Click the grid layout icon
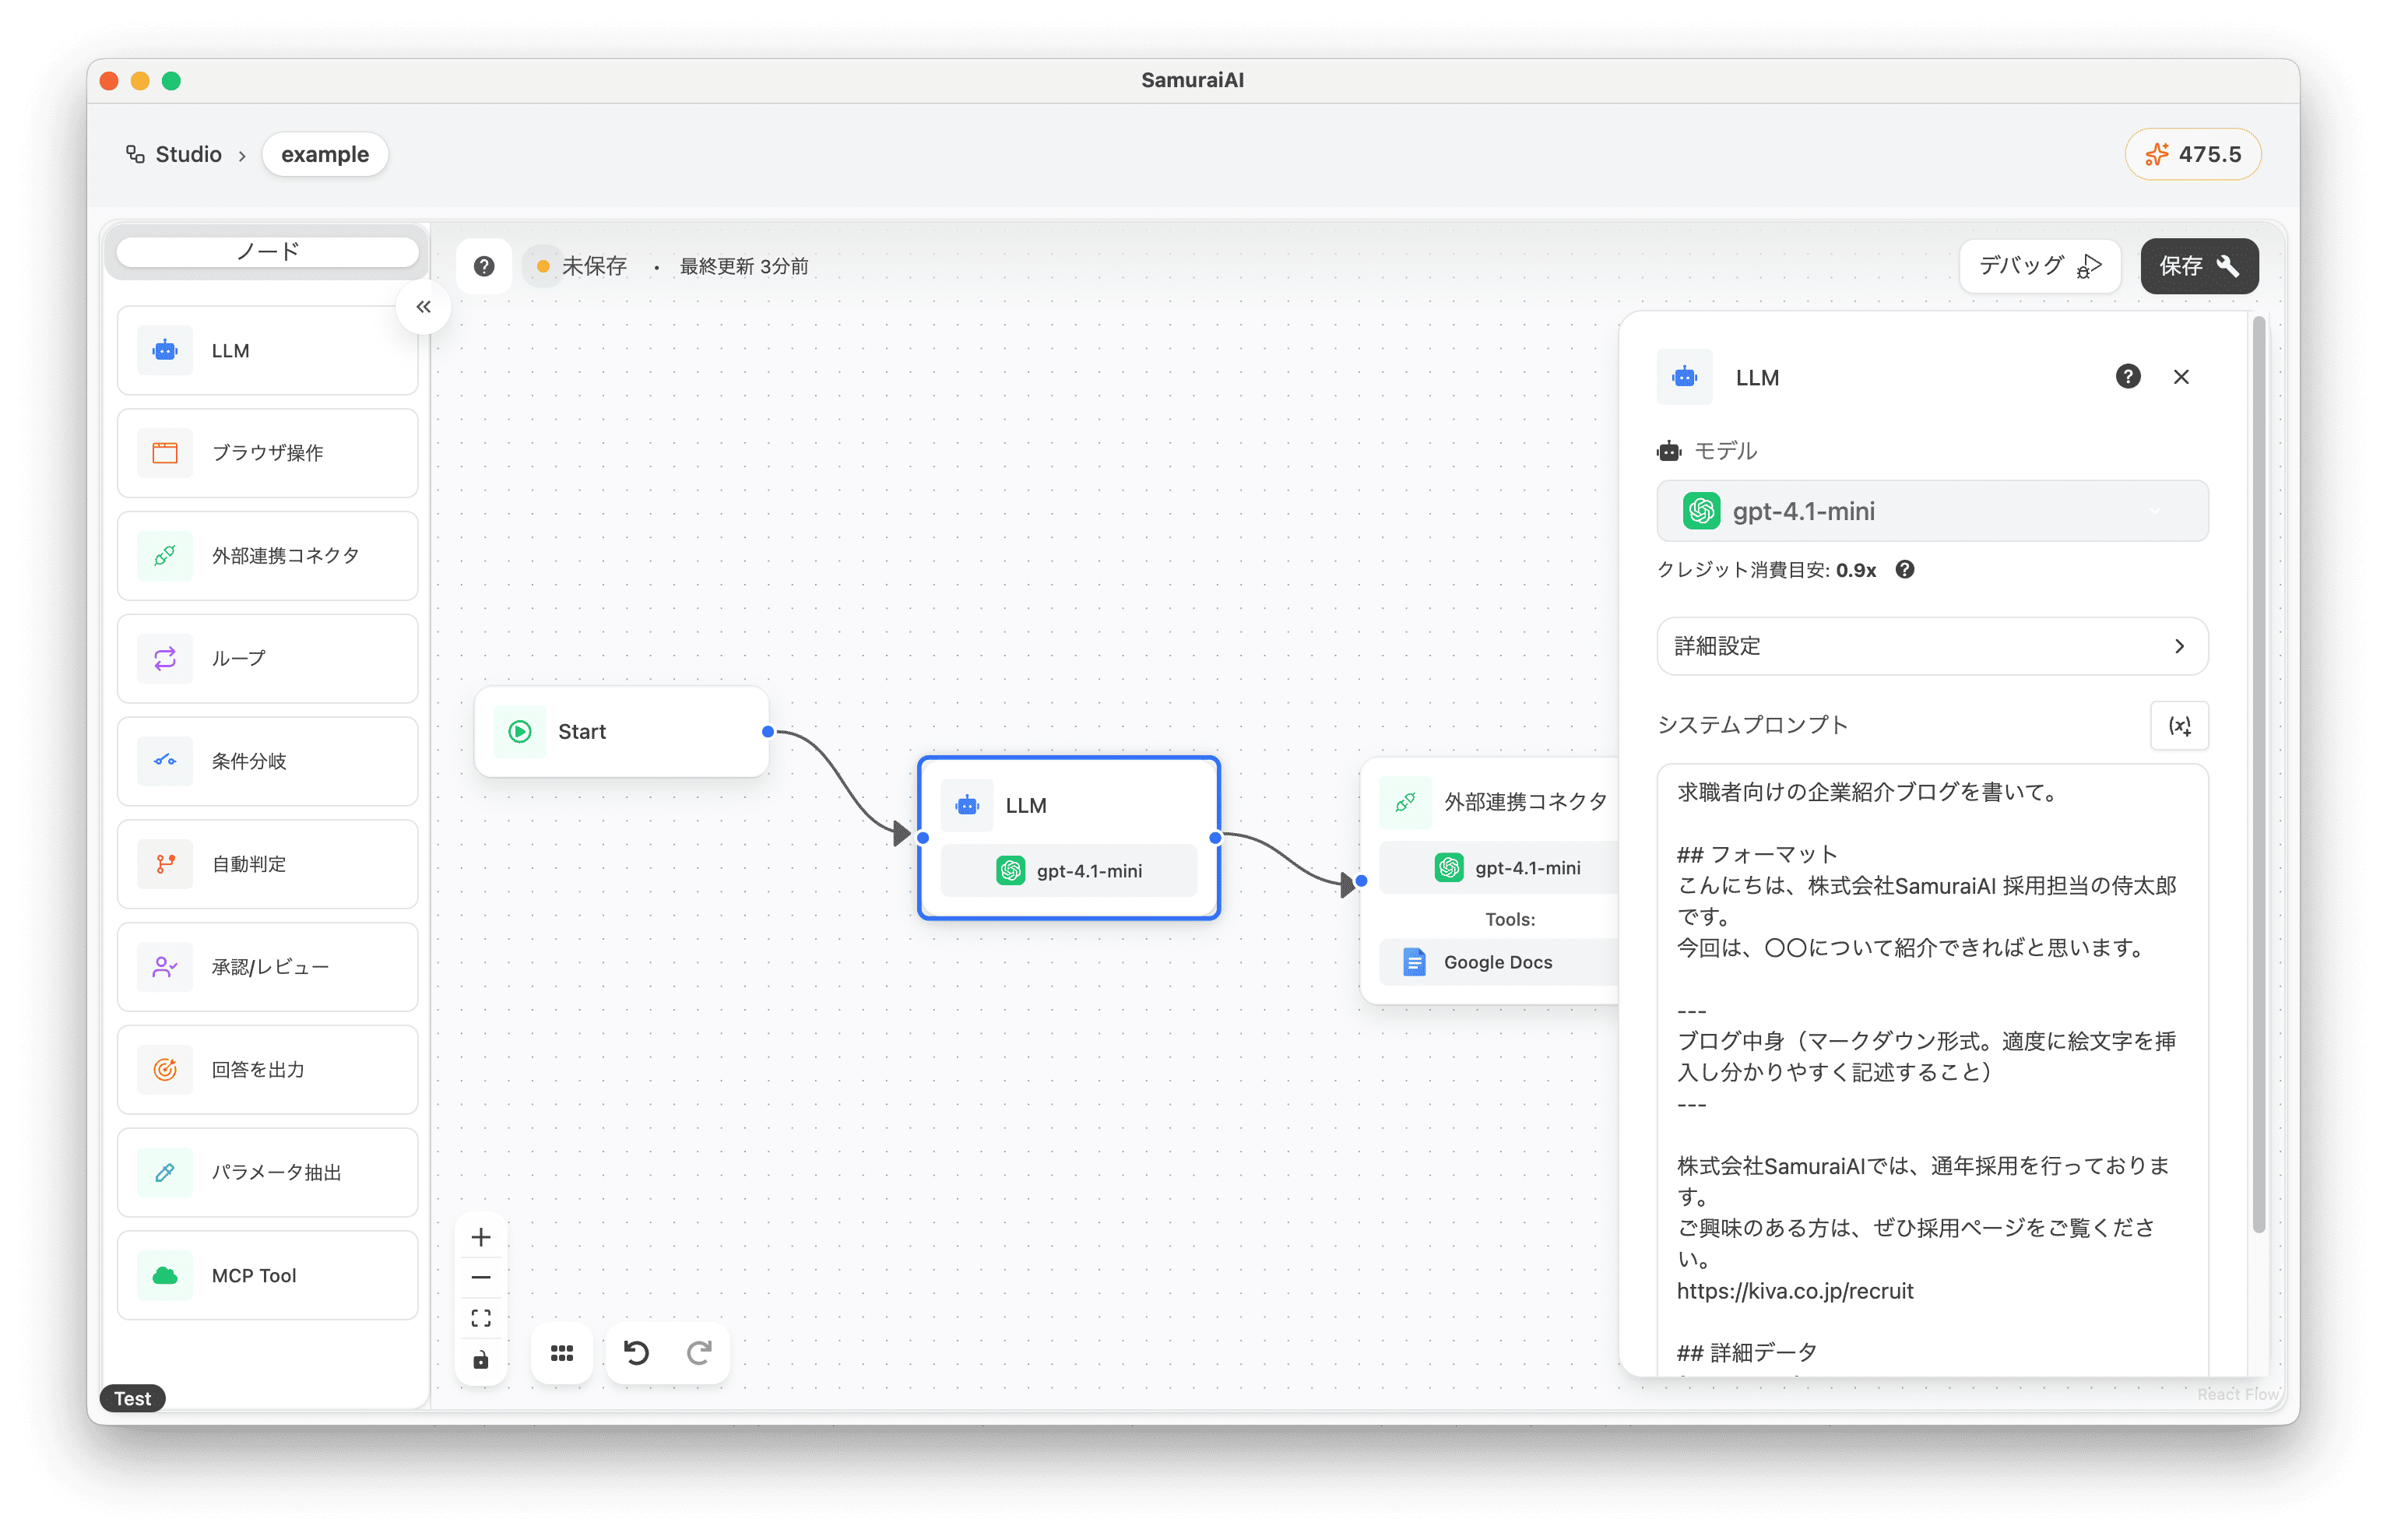Image resolution: width=2387 pixels, height=1540 pixels. click(562, 1353)
